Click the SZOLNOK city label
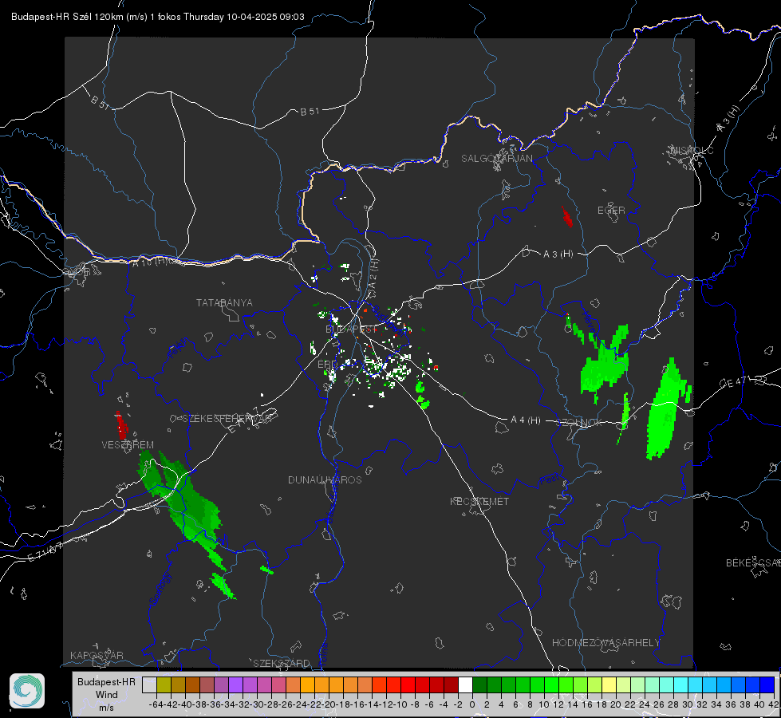The image size is (781, 718). click(579, 423)
